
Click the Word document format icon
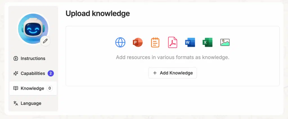(190, 42)
